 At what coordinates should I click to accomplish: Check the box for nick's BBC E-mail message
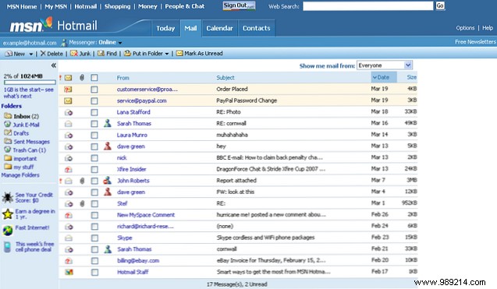click(94, 158)
